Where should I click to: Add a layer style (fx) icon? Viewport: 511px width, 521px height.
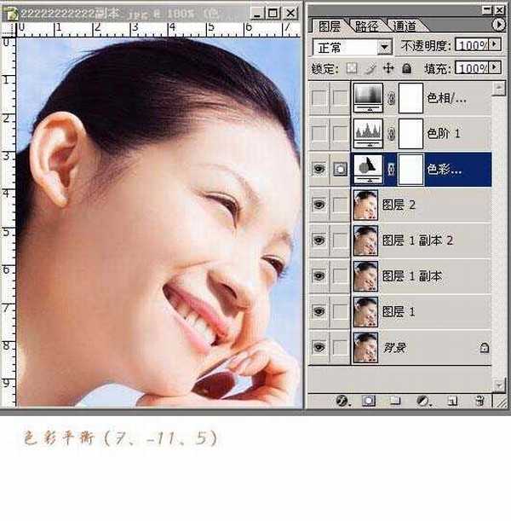[342, 401]
